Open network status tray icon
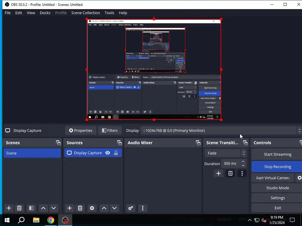302x226 pixels. 257,220
